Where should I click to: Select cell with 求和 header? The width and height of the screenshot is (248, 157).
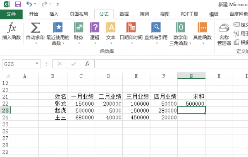191,97
